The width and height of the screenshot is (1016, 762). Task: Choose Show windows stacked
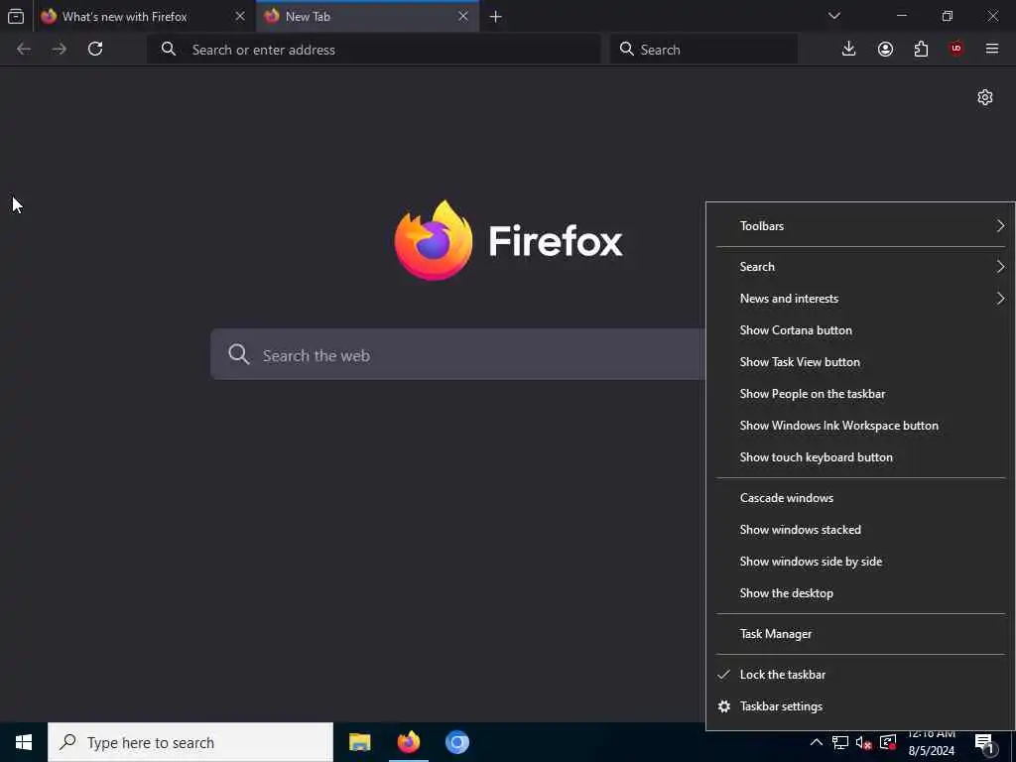(860, 530)
